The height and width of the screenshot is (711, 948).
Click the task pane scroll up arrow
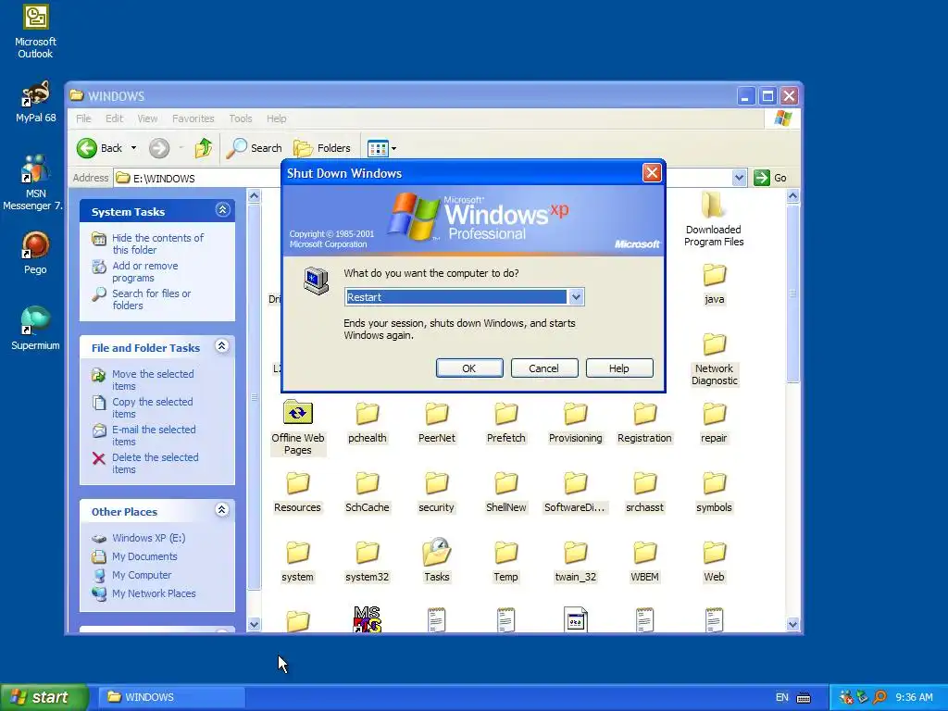[255, 196]
